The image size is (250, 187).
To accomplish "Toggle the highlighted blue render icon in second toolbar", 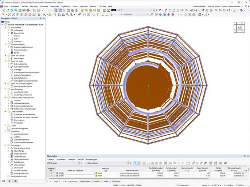I will 165,15.
